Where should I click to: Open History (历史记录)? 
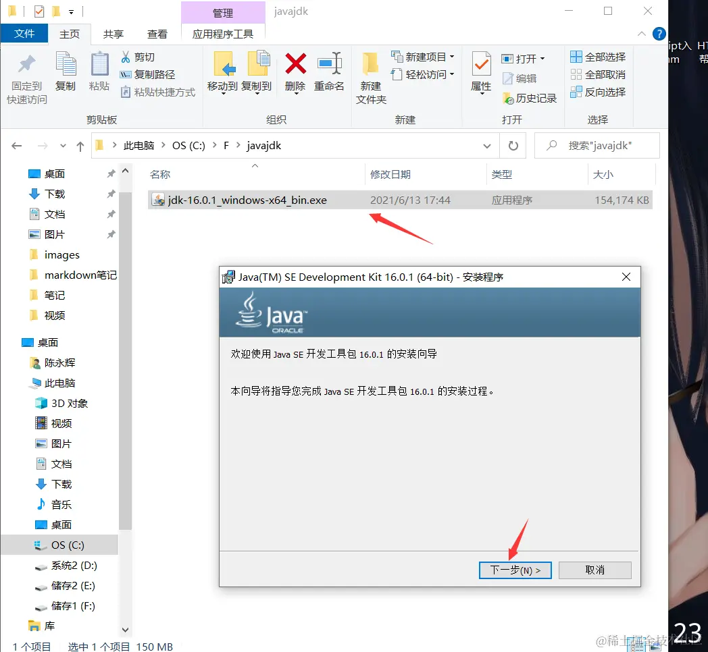[530, 99]
